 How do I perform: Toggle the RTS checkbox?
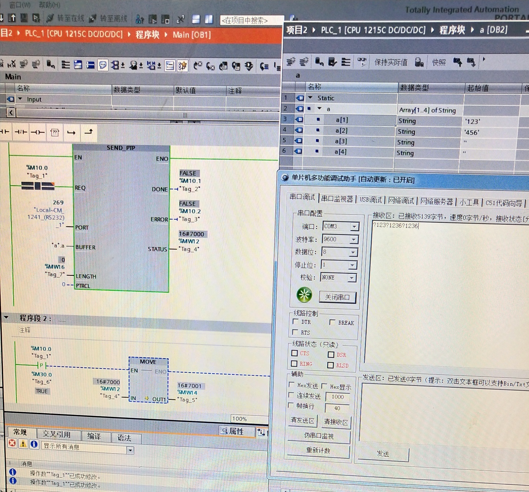click(295, 332)
